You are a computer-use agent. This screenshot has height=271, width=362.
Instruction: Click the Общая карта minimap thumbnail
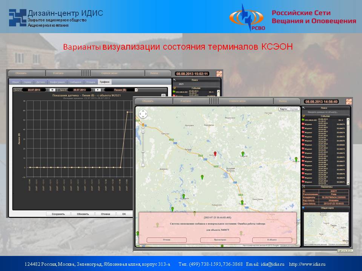[326, 228]
